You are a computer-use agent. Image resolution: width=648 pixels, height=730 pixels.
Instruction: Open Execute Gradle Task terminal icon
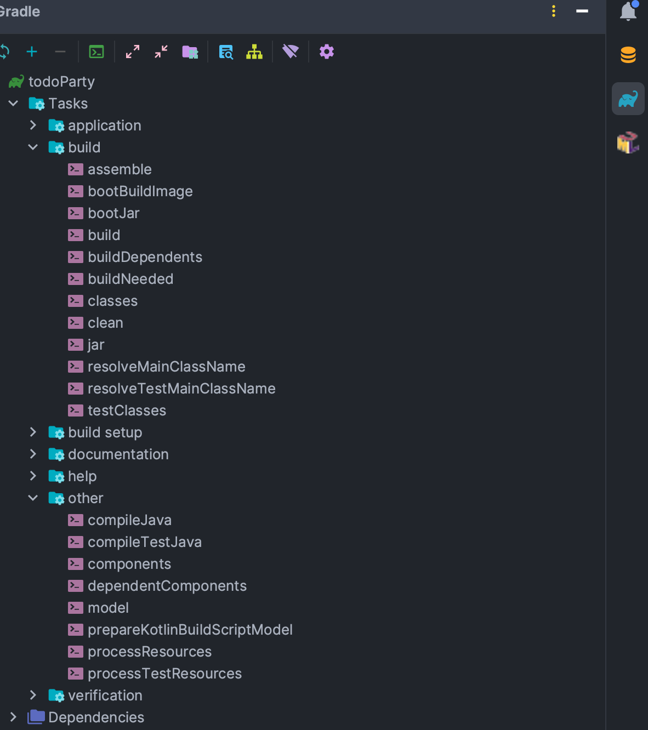(x=96, y=52)
